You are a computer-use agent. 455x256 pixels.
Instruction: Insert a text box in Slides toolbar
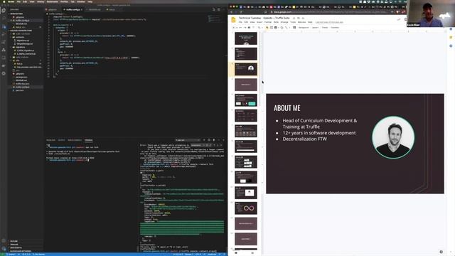click(272, 28)
